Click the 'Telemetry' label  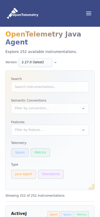pos(19,143)
